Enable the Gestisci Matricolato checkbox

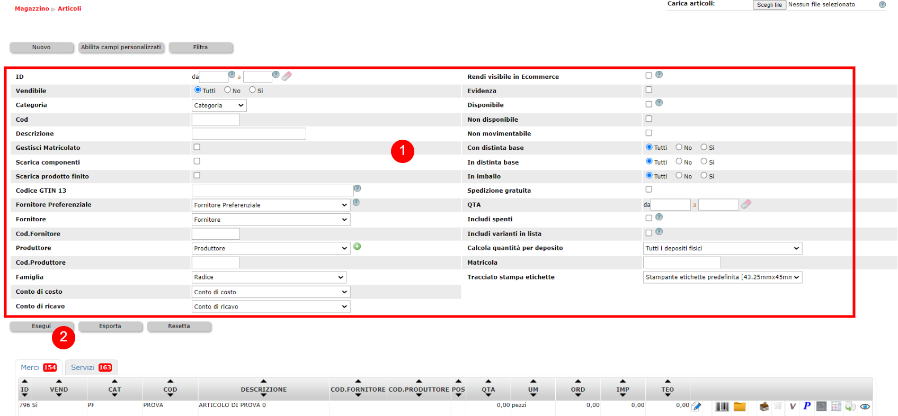tap(197, 147)
